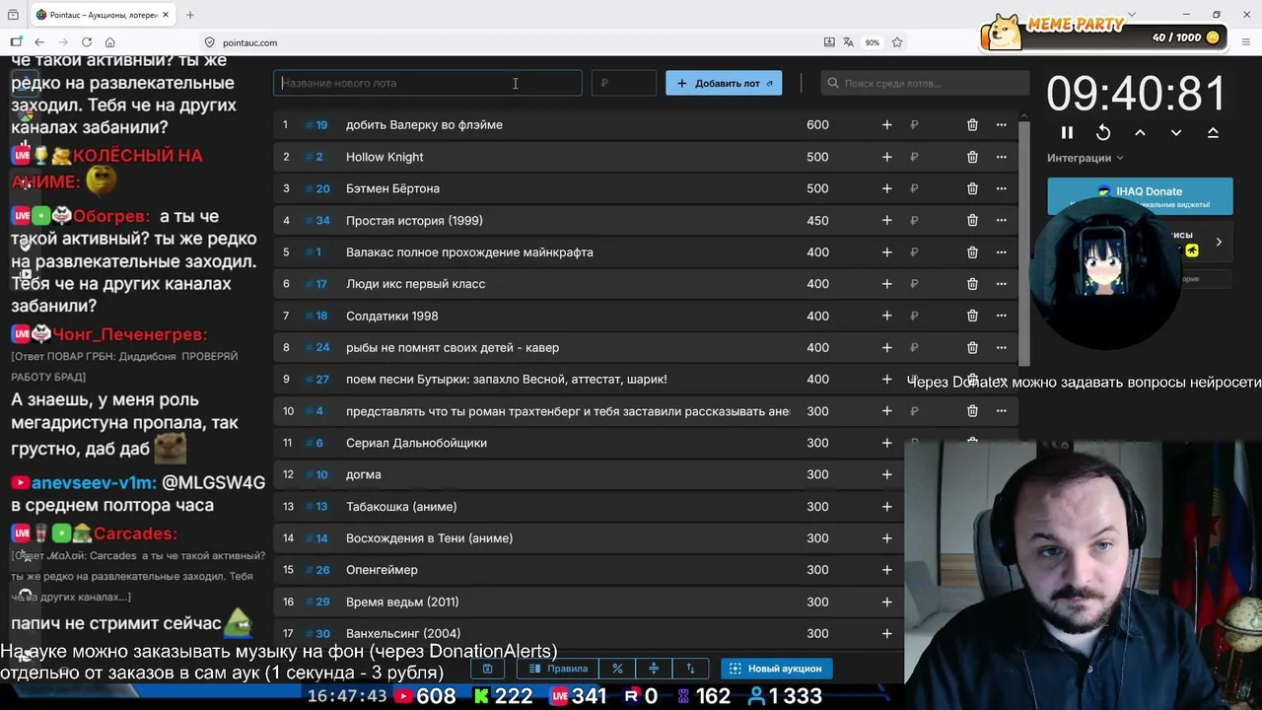Add amount to Бэтмен Бёртона lot
1262x710 pixels.
pyautogui.click(x=886, y=188)
